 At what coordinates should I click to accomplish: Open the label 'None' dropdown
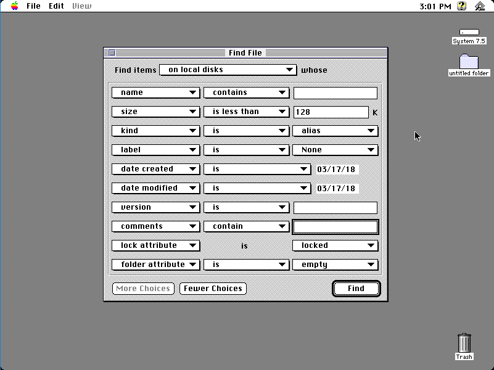335,150
